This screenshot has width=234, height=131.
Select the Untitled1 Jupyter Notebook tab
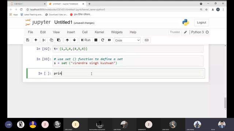[x=67, y=4]
